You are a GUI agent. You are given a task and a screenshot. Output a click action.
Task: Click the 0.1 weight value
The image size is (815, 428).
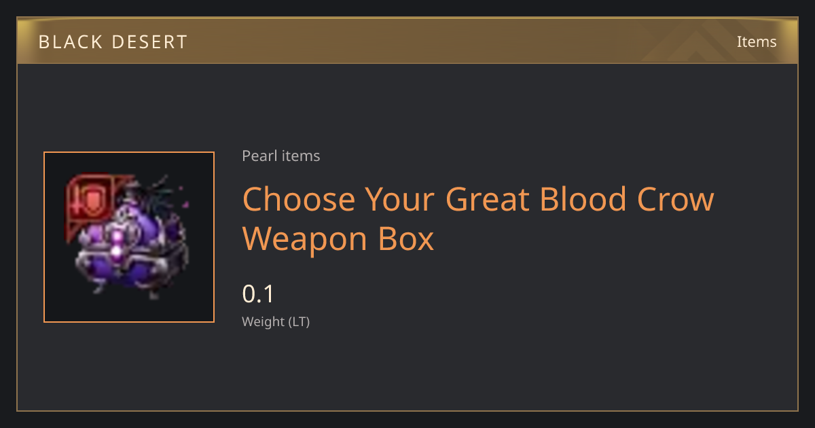(258, 294)
